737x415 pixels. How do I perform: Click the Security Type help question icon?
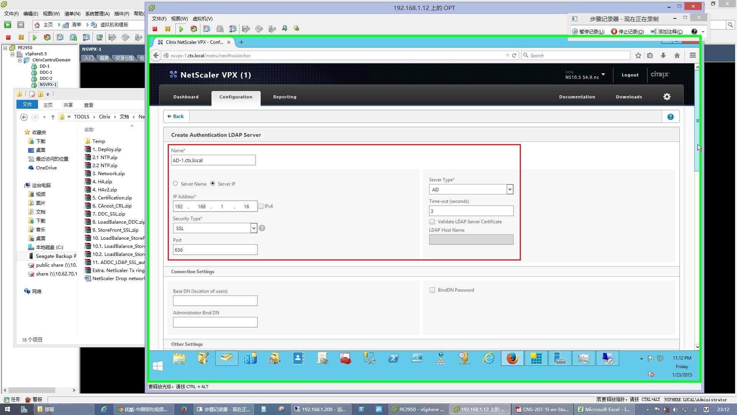click(262, 228)
